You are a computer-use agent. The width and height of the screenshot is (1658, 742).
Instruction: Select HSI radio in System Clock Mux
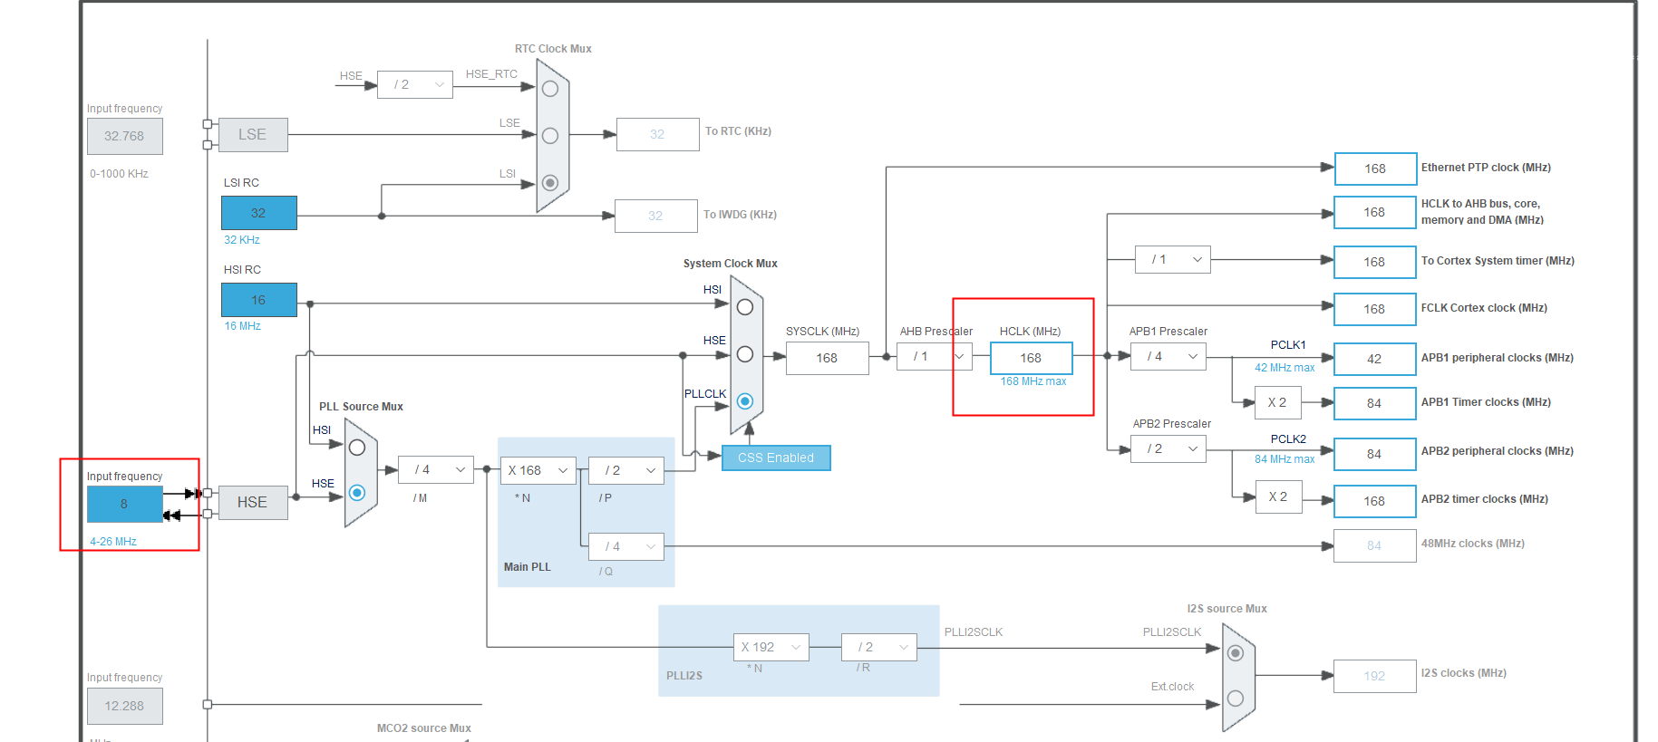point(745,307)
